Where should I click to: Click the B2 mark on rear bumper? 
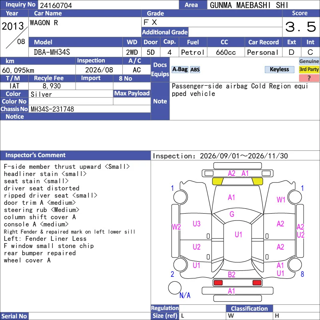pyautogui.click(x=232, y=274)
